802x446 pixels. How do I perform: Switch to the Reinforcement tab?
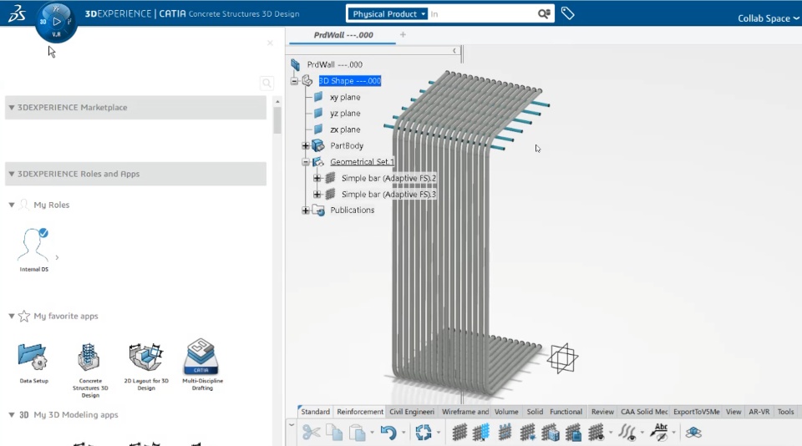360,412
